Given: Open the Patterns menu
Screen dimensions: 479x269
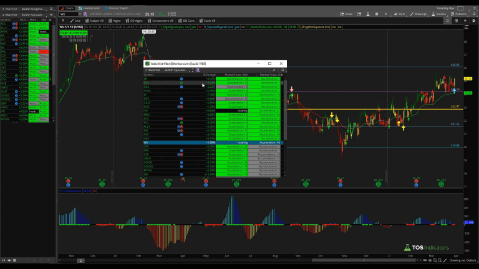Looking at the screenshot, I should coord(459,14).
